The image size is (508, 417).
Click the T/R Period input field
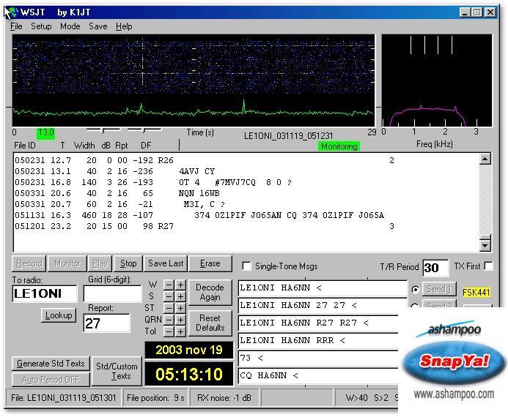(435, 268)
